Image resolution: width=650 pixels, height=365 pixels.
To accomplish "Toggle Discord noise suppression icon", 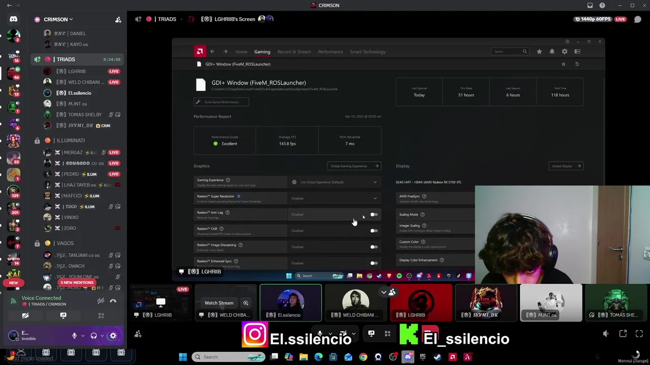I will tap(101, 301).
